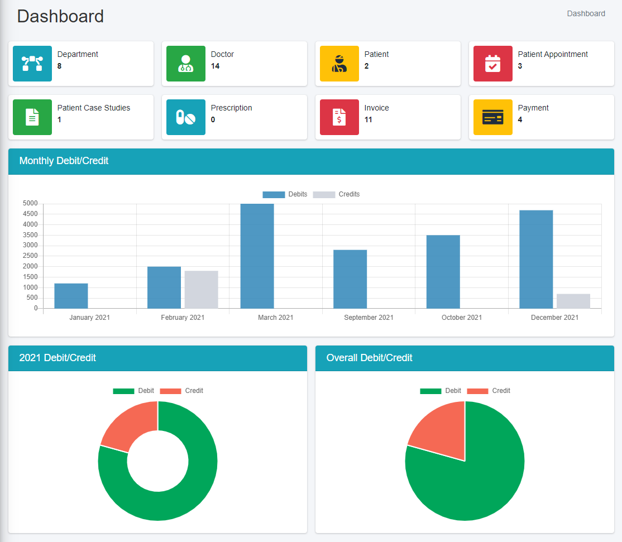Click the Department network icon
Screen dimensions: 622x542
pyautogui.click(x=32, y=64)
